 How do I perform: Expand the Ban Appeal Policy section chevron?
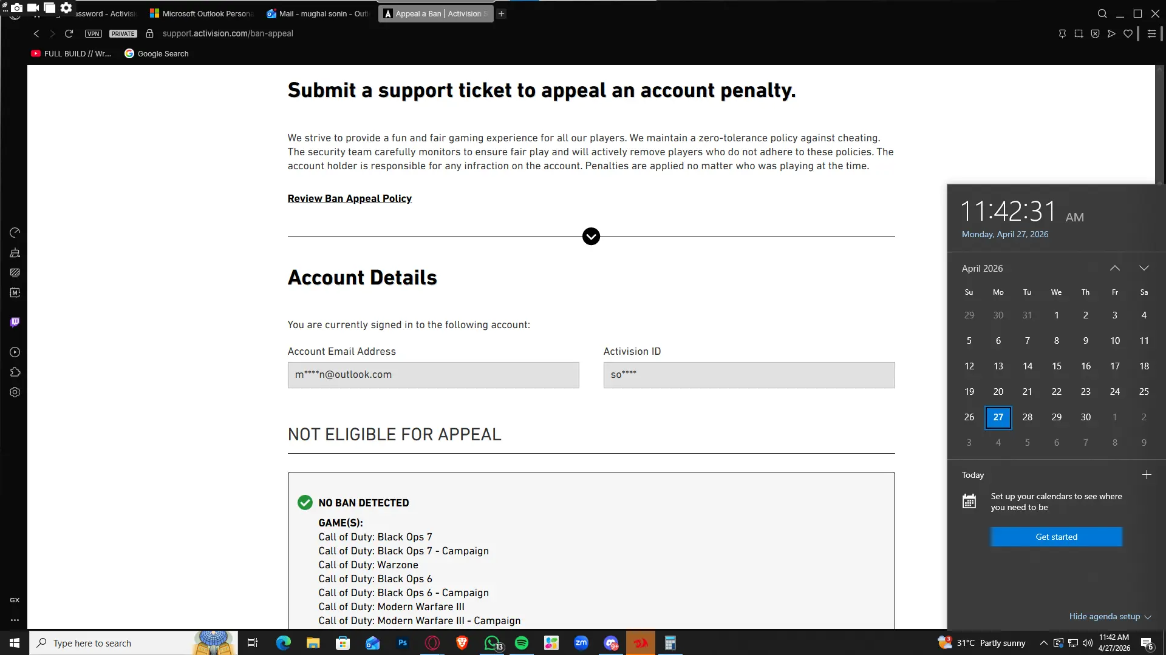tap(591, 237)
